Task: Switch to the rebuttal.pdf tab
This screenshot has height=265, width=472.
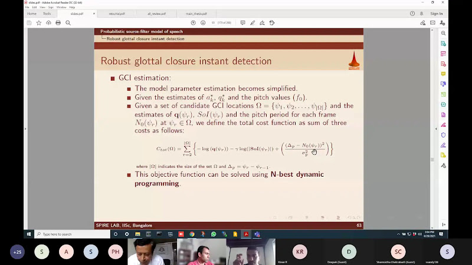Action: [x=117, y=14]
